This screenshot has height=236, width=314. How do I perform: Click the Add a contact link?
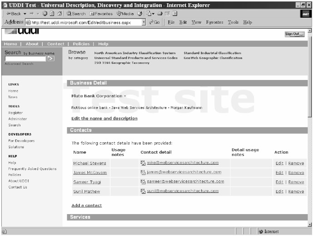[x=86, y=206]
